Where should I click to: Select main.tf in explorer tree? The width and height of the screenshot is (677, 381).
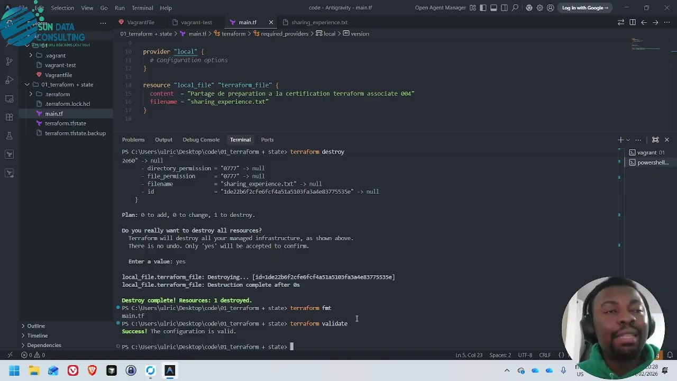pos(53,114)
